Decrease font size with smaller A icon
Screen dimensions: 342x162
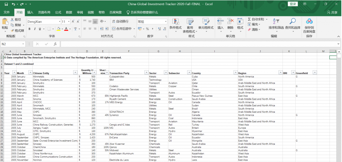tap(78, 22)
